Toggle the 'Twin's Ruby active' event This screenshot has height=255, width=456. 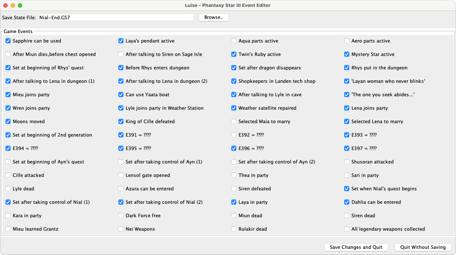coord(234,54)
